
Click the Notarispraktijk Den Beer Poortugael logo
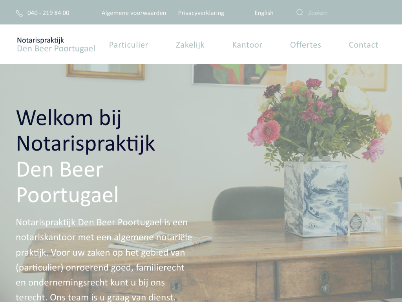click(56, 44)
